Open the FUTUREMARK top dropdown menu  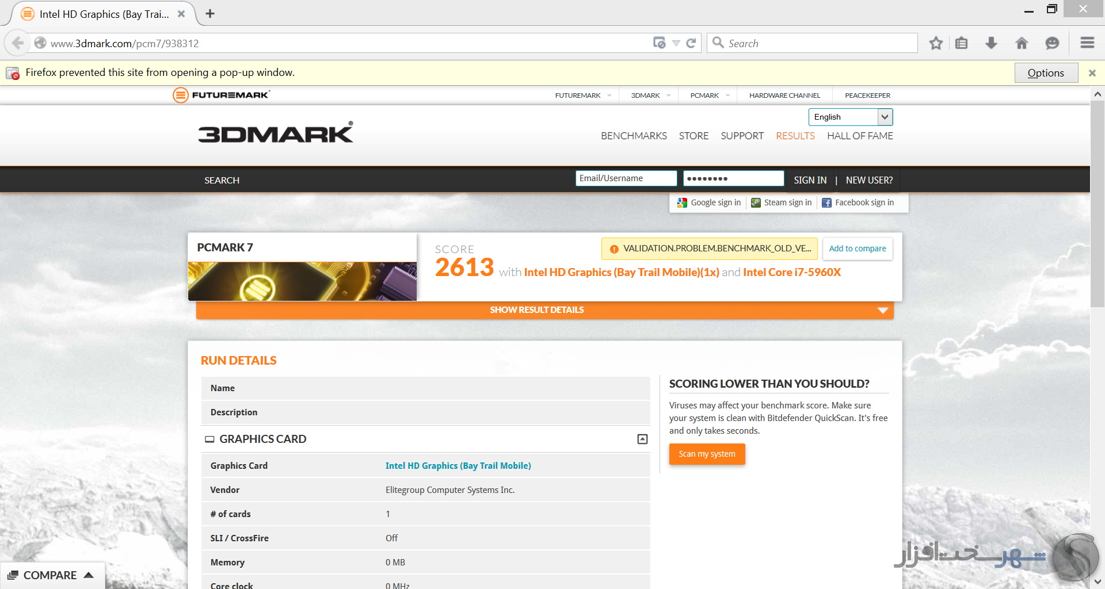point(583,95)
